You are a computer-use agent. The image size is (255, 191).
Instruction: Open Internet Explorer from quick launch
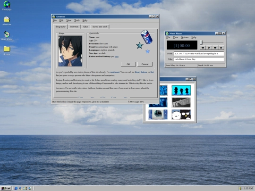pyautogui.click(x=16, y=188)
